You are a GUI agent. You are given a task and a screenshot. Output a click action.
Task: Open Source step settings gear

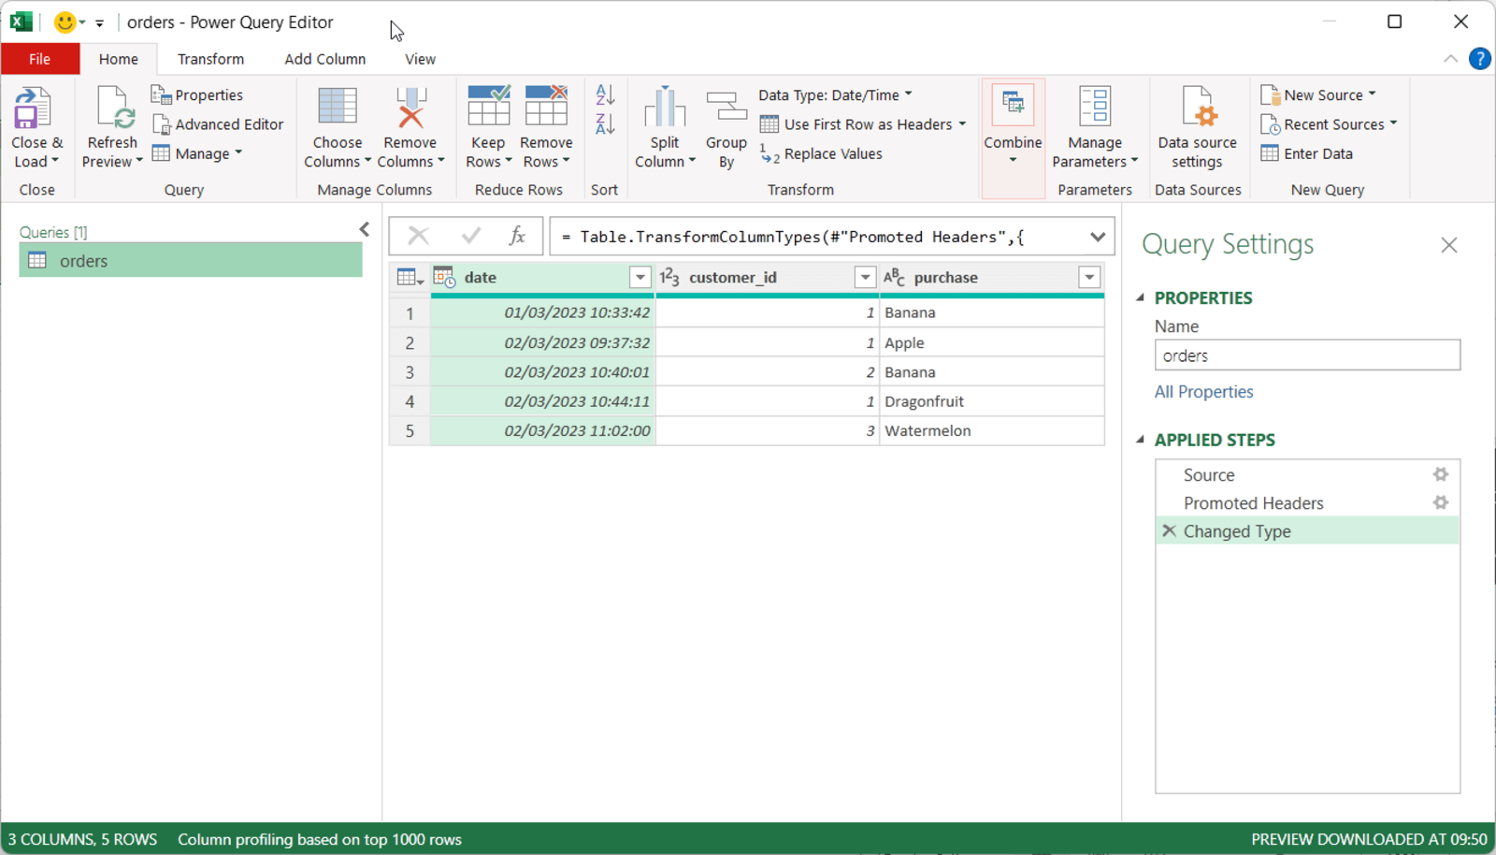(1441, 474)
